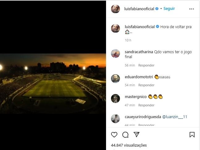Open caption author's profile picture
The height and width of the screenshot is (150, 200).
coord(116,28)
